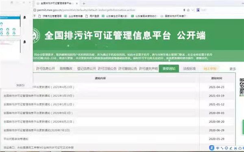Open the 法规标准 tab
This screenshot has height=152, width=244.
coord(190,69)
